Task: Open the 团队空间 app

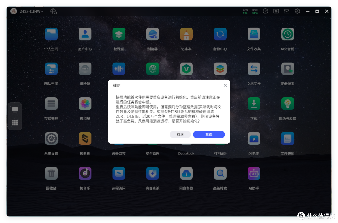Action: coord(51,69)
